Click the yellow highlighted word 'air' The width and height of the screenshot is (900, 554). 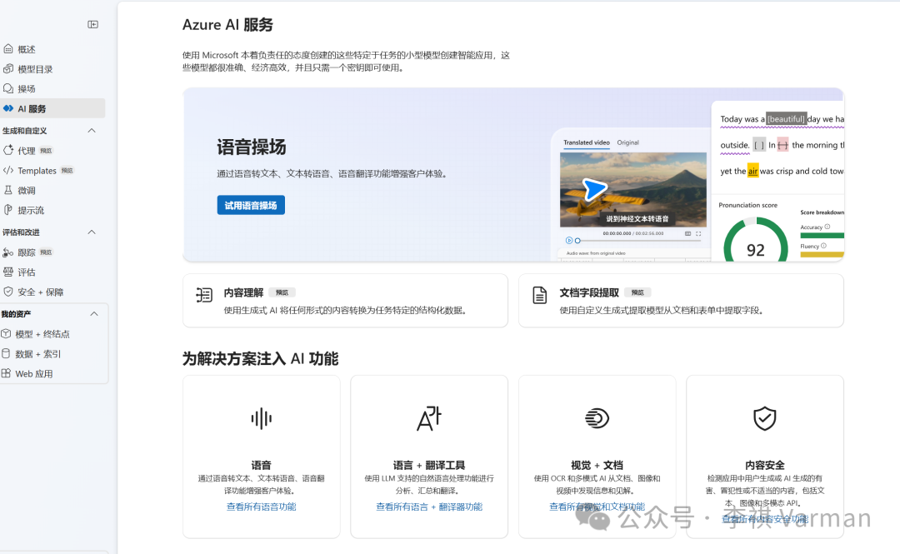point(753,171)
